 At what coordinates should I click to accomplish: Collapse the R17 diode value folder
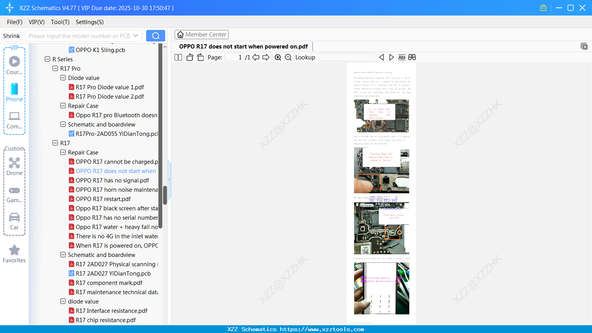pos(63,302)
